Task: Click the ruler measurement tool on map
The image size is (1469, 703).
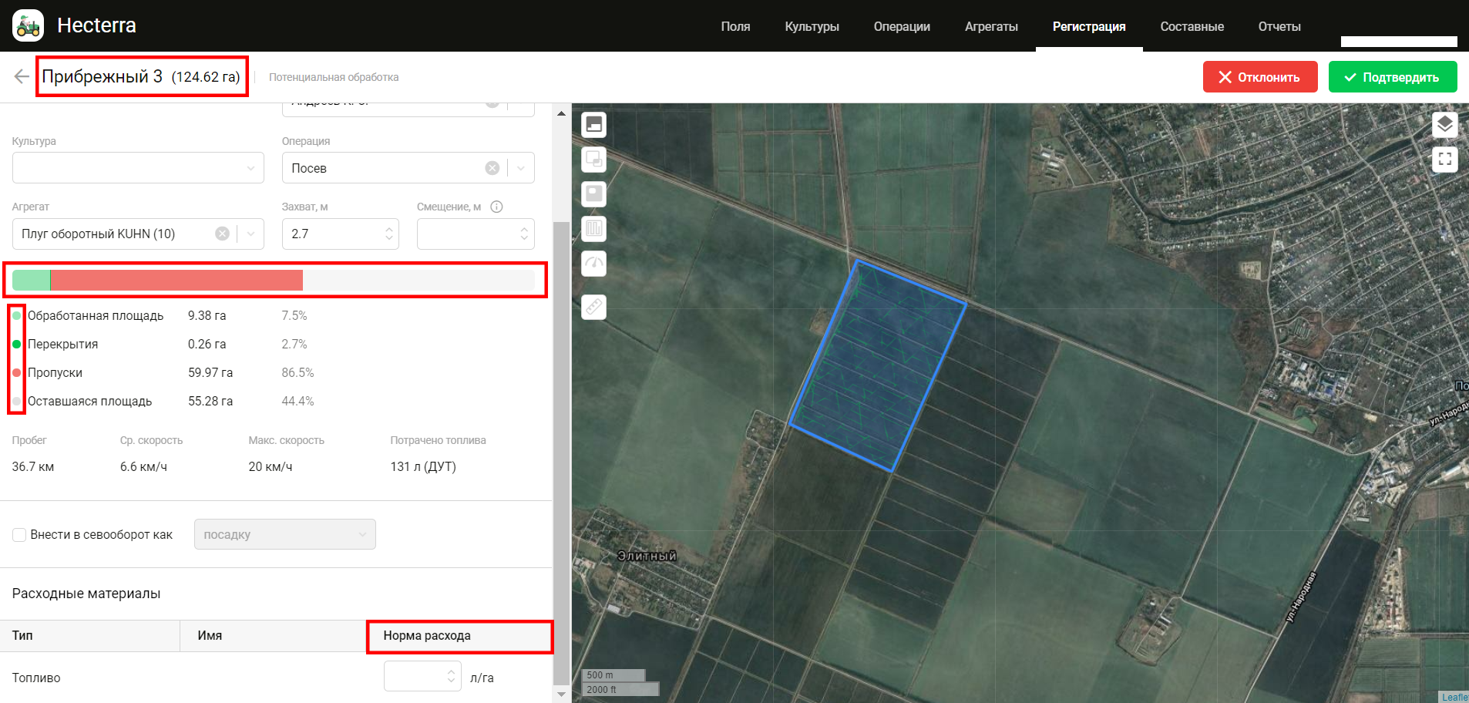Action: pos(593,307)
